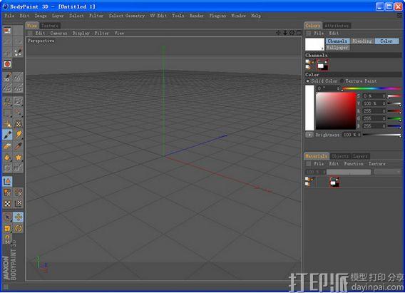
Task: Toggle the Wallpaper section button
Action: tap(337, 48)
